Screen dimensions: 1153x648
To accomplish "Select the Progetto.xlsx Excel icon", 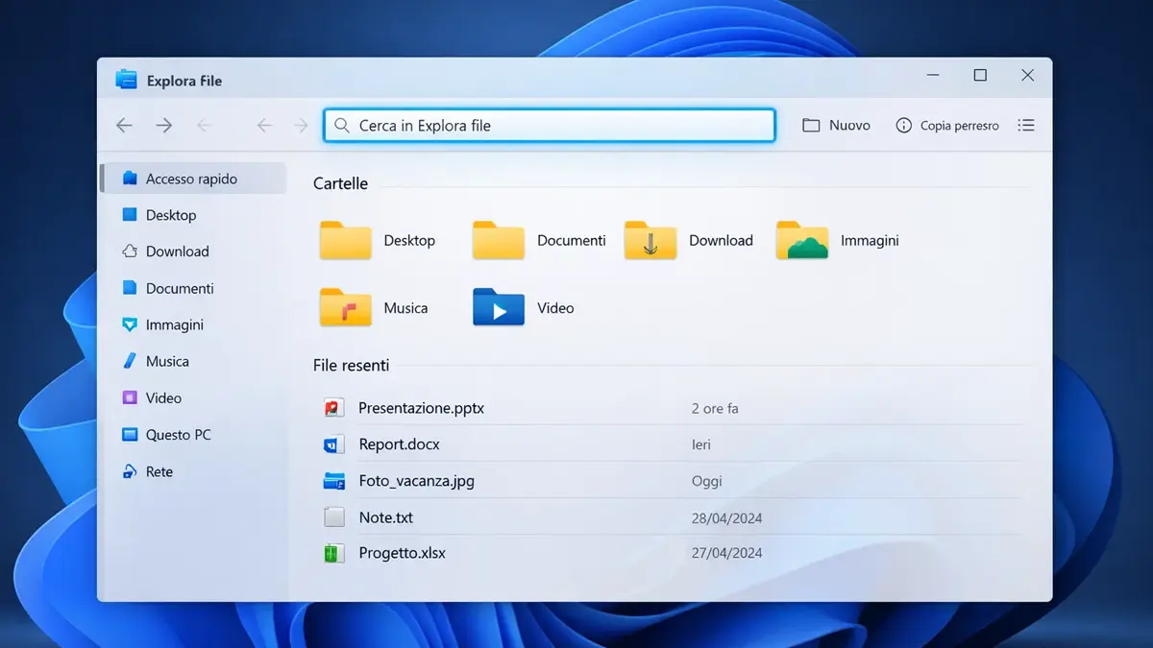I will coord(333,553).
